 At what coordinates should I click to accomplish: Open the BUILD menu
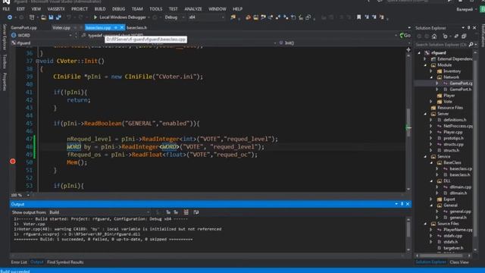100,9
